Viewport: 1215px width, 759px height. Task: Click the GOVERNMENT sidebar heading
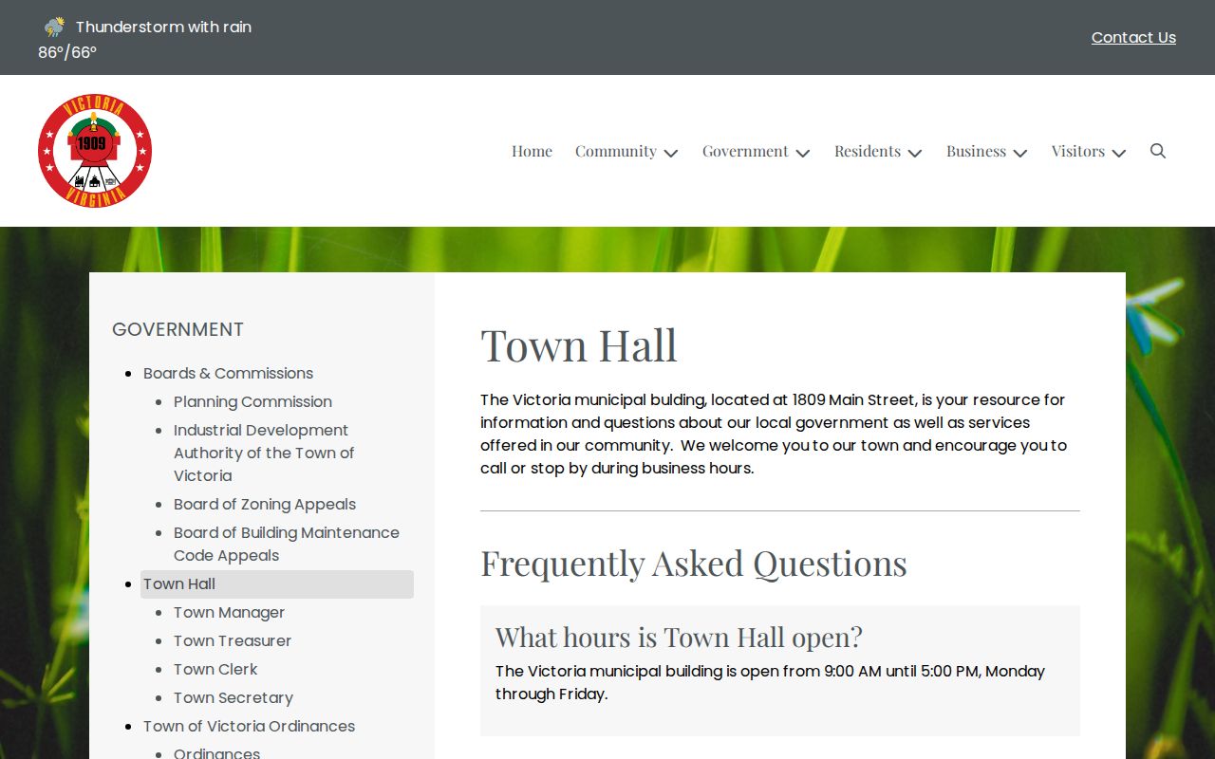click(178, 329)
